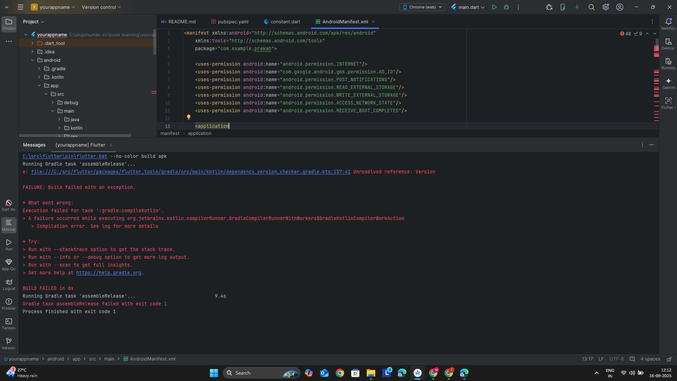
Task: Open the Terminal tool window
Action: coord(9,323)
